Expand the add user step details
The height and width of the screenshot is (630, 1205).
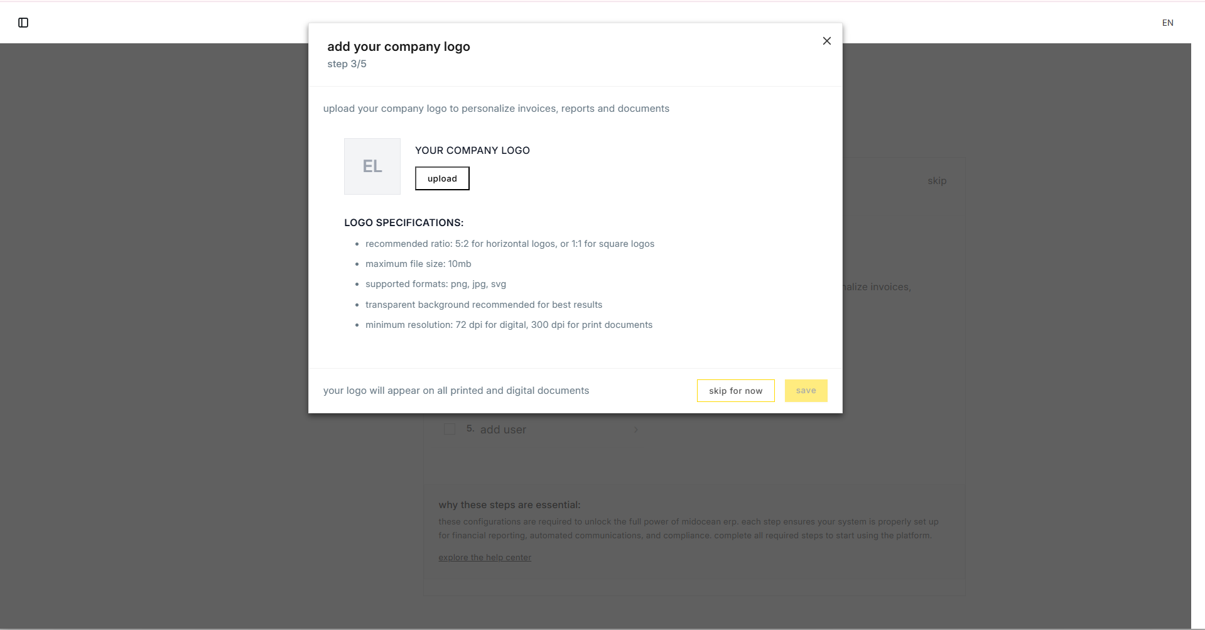coord(636,430)
